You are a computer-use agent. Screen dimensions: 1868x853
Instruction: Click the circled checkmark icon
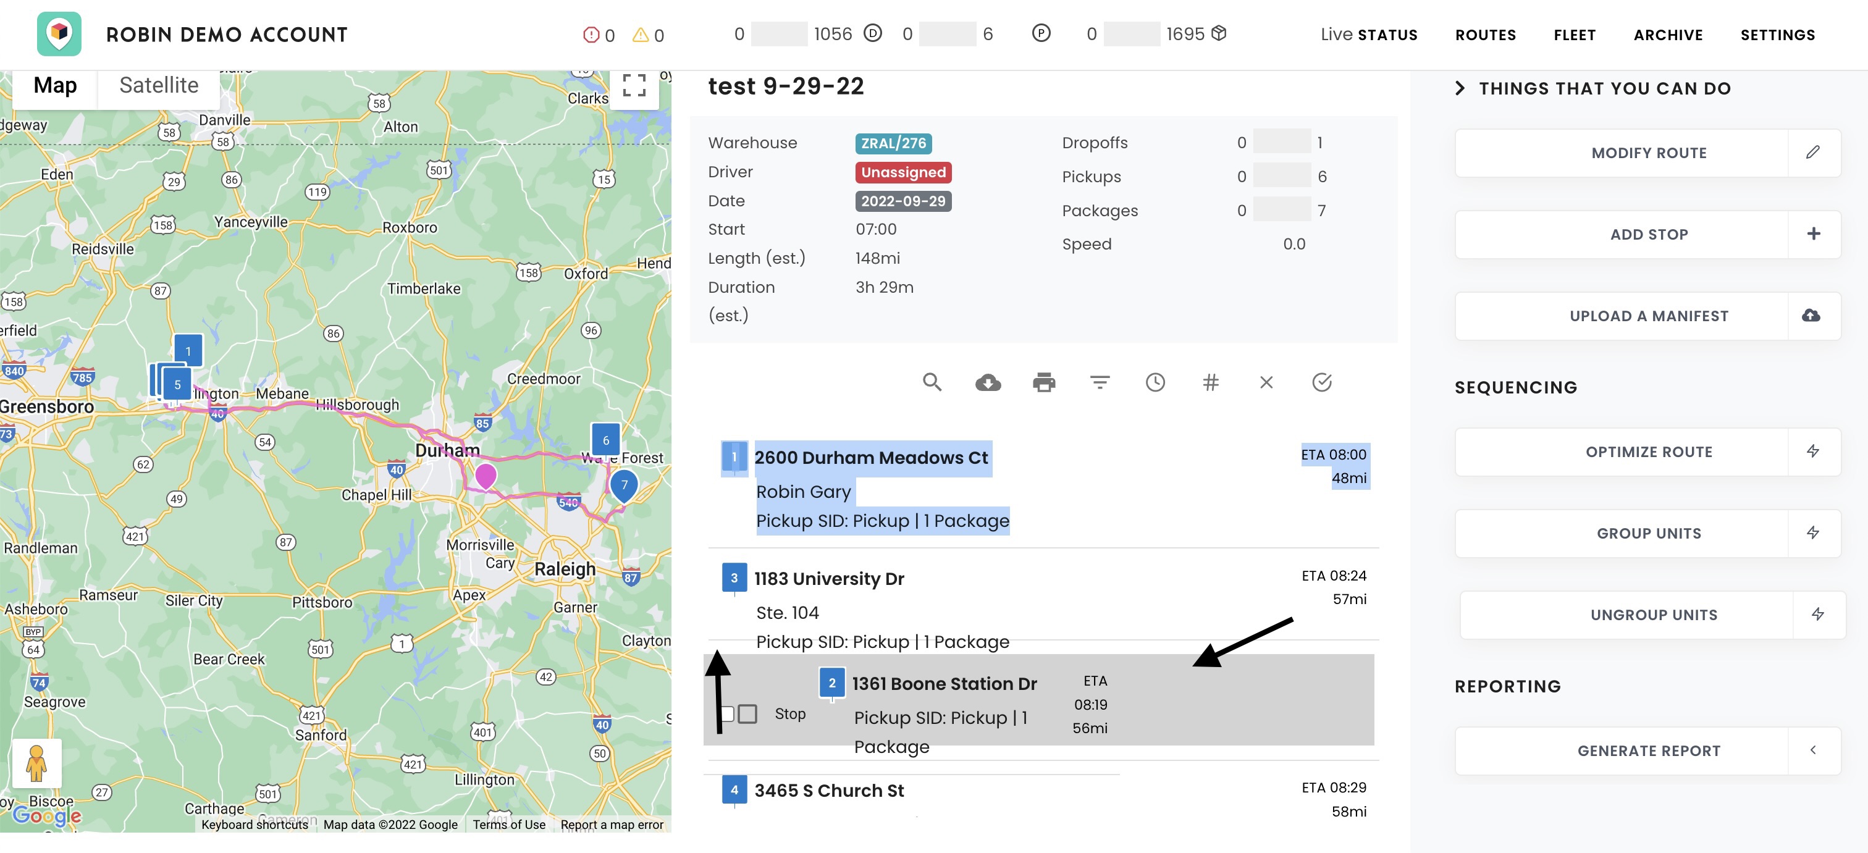point(1322,382)
